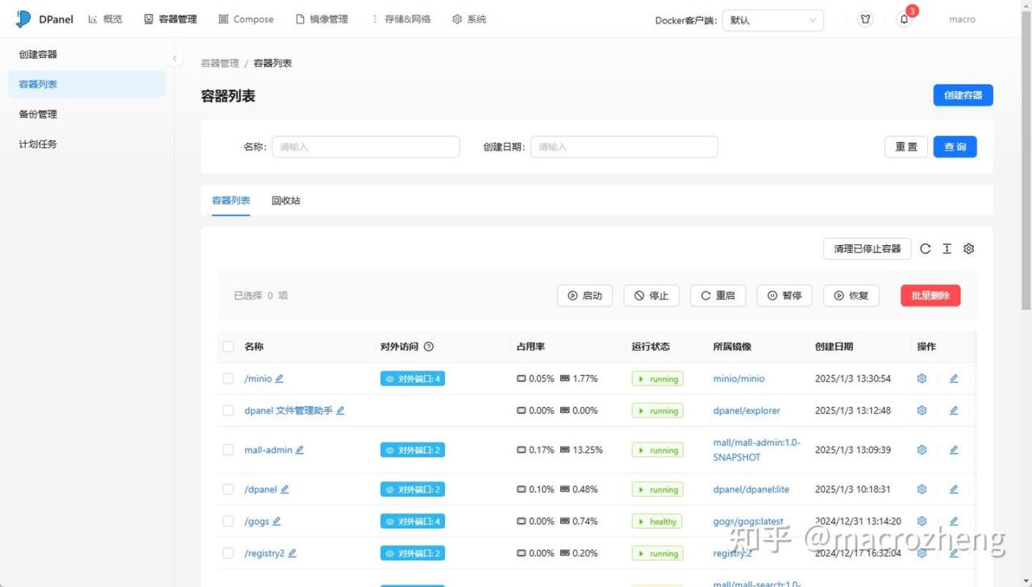Click the 重置 button
1032x587 pixels.
906,147
